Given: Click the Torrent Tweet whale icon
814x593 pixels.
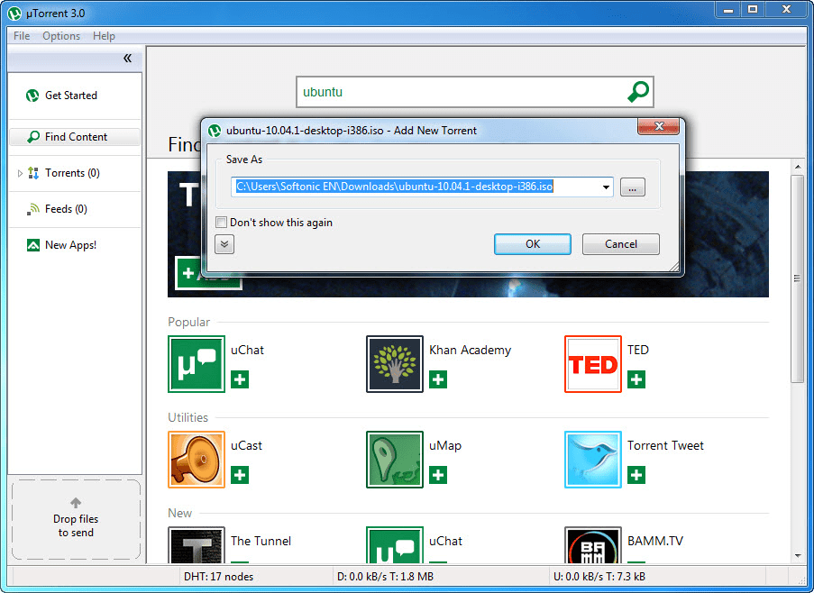Looking at the screenshot, I should [x=592, y=460].
